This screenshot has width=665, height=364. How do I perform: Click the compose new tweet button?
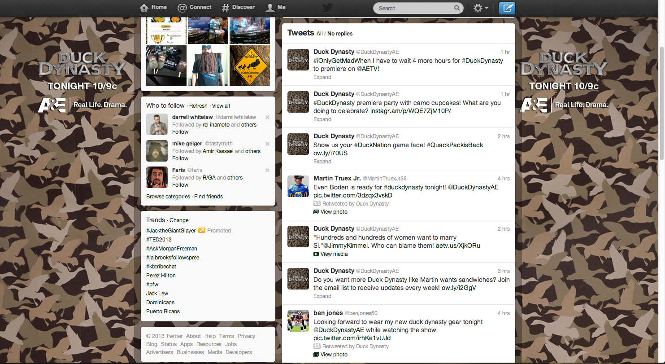tap(507, 8)
